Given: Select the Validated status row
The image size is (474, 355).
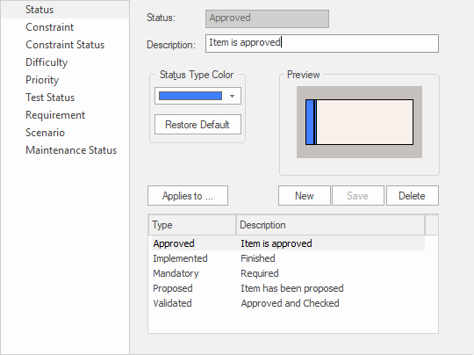Looking at the screenshot, I should 288,303.
